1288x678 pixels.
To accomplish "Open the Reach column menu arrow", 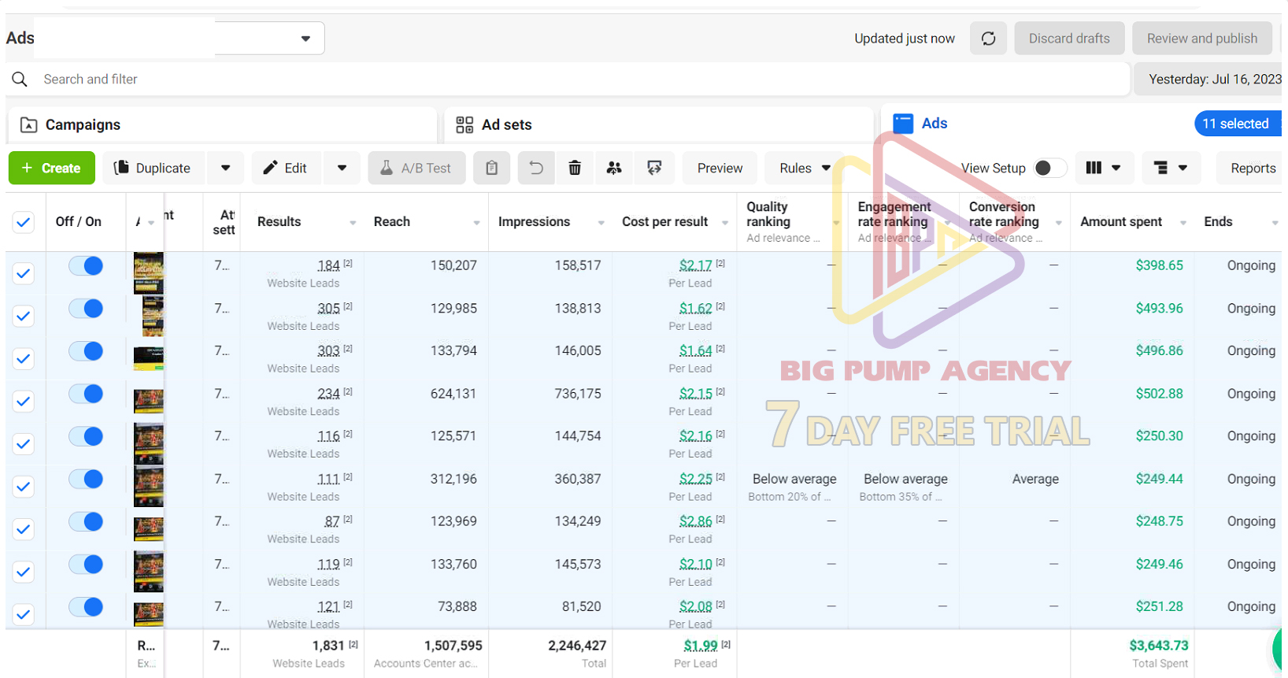I will click(476, 223).
